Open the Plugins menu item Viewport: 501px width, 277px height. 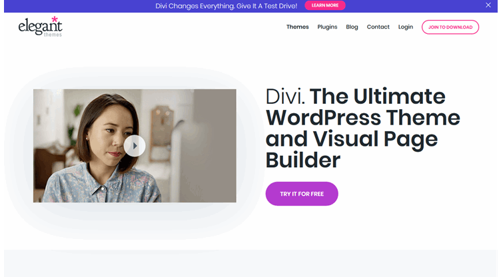pos(327,27)
